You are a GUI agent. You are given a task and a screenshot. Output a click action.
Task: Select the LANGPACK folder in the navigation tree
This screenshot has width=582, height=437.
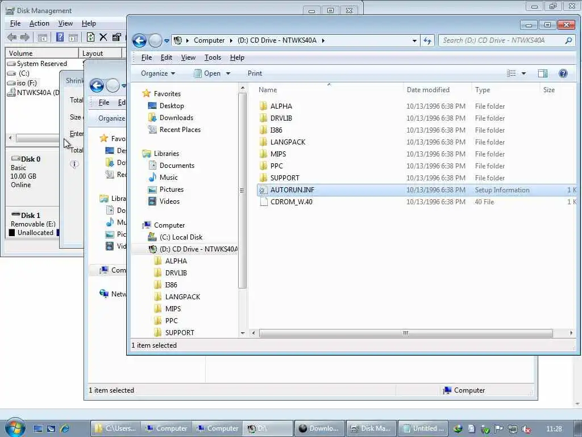point(182,296)
